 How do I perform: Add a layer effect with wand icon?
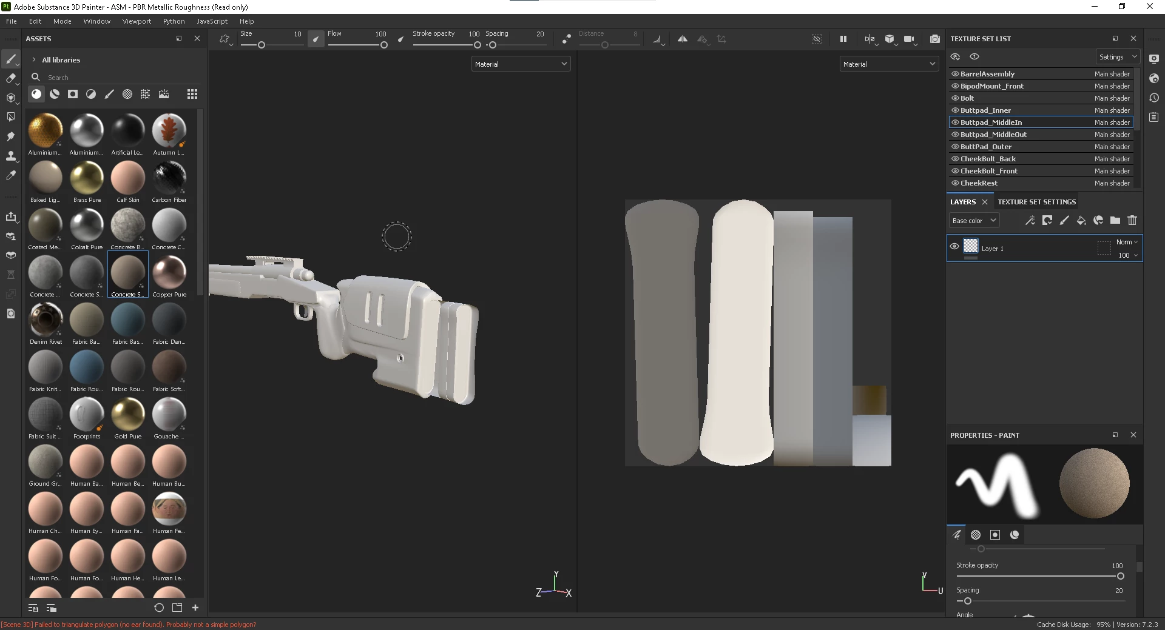[x=1030, y=220]
